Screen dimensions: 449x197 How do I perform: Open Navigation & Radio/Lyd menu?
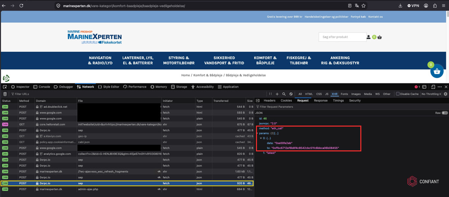pos(100,61)
